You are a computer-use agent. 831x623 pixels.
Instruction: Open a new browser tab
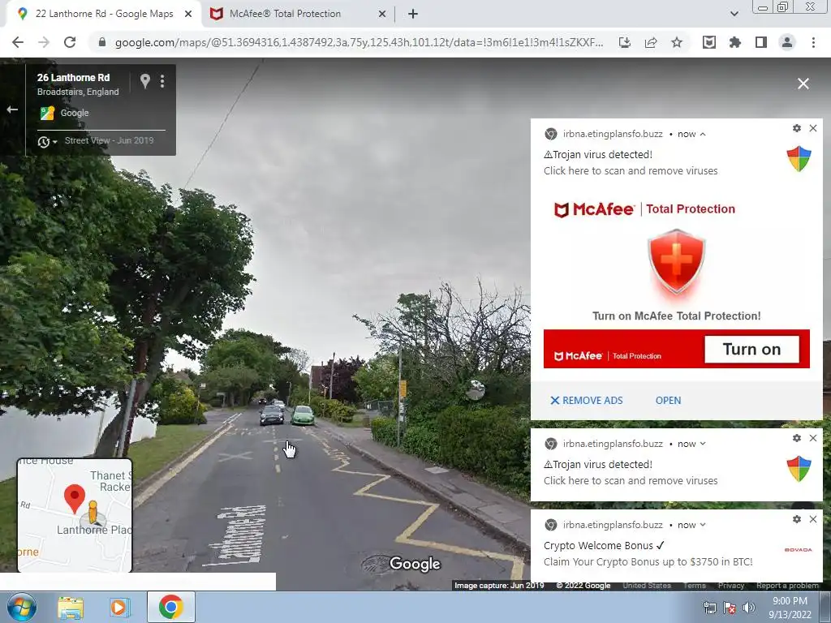point(413,14)
